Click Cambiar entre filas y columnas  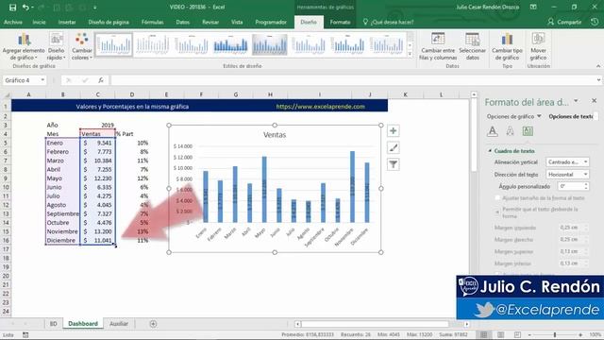438,46
